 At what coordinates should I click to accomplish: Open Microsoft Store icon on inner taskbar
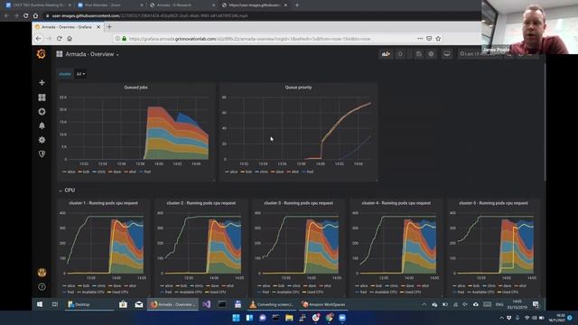[123, 304]
